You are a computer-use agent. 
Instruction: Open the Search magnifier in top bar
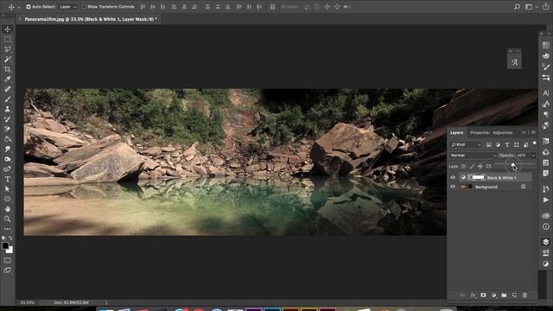[x=517, y=7]
